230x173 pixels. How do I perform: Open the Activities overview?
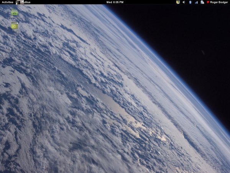8,2
